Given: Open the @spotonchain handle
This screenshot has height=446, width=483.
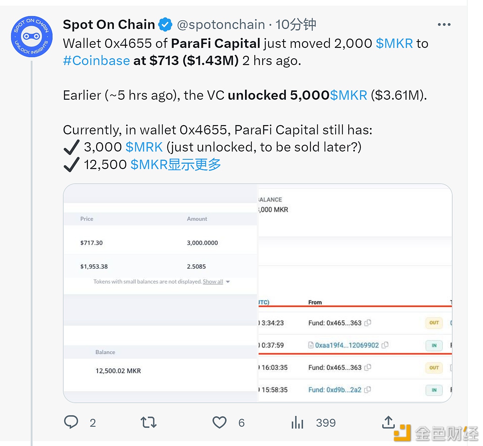Looking at the screenshot, I should pyautogui.click(x=221, y=25).
